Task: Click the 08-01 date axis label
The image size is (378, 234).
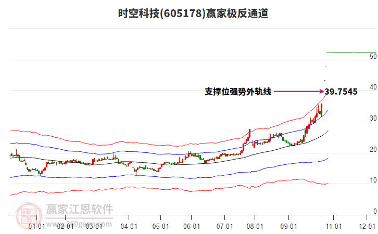Action: pyautogui.click(x=255, y=226)
